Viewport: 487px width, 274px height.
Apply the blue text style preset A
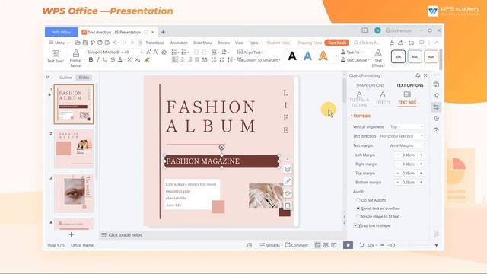(x=307, y=56)
